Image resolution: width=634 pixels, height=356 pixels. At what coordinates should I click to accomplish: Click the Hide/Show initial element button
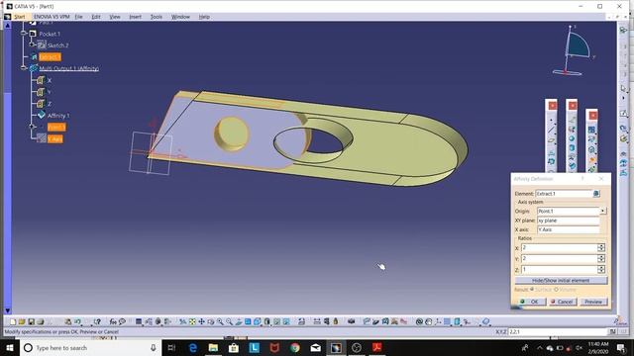click(x=561, y=280)
